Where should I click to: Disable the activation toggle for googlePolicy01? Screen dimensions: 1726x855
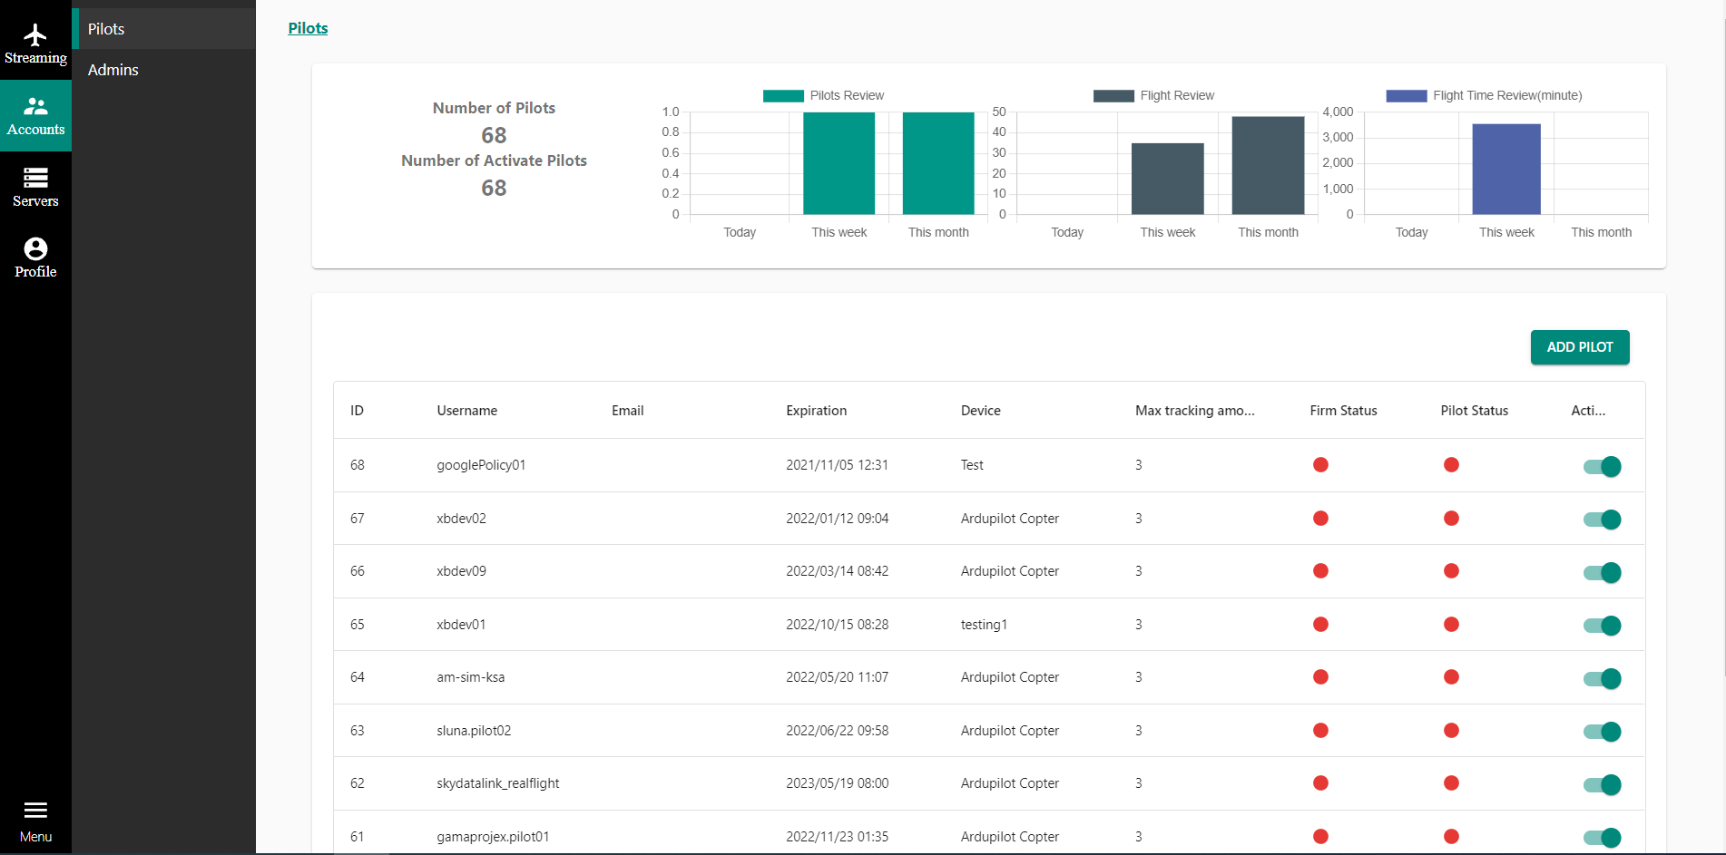point(1603,467)
